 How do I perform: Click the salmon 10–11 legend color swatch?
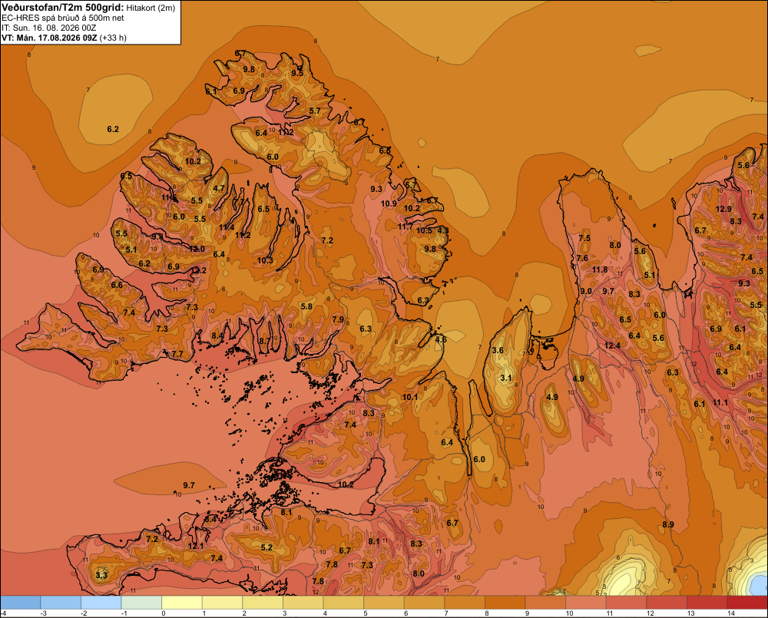pos(586,602)
